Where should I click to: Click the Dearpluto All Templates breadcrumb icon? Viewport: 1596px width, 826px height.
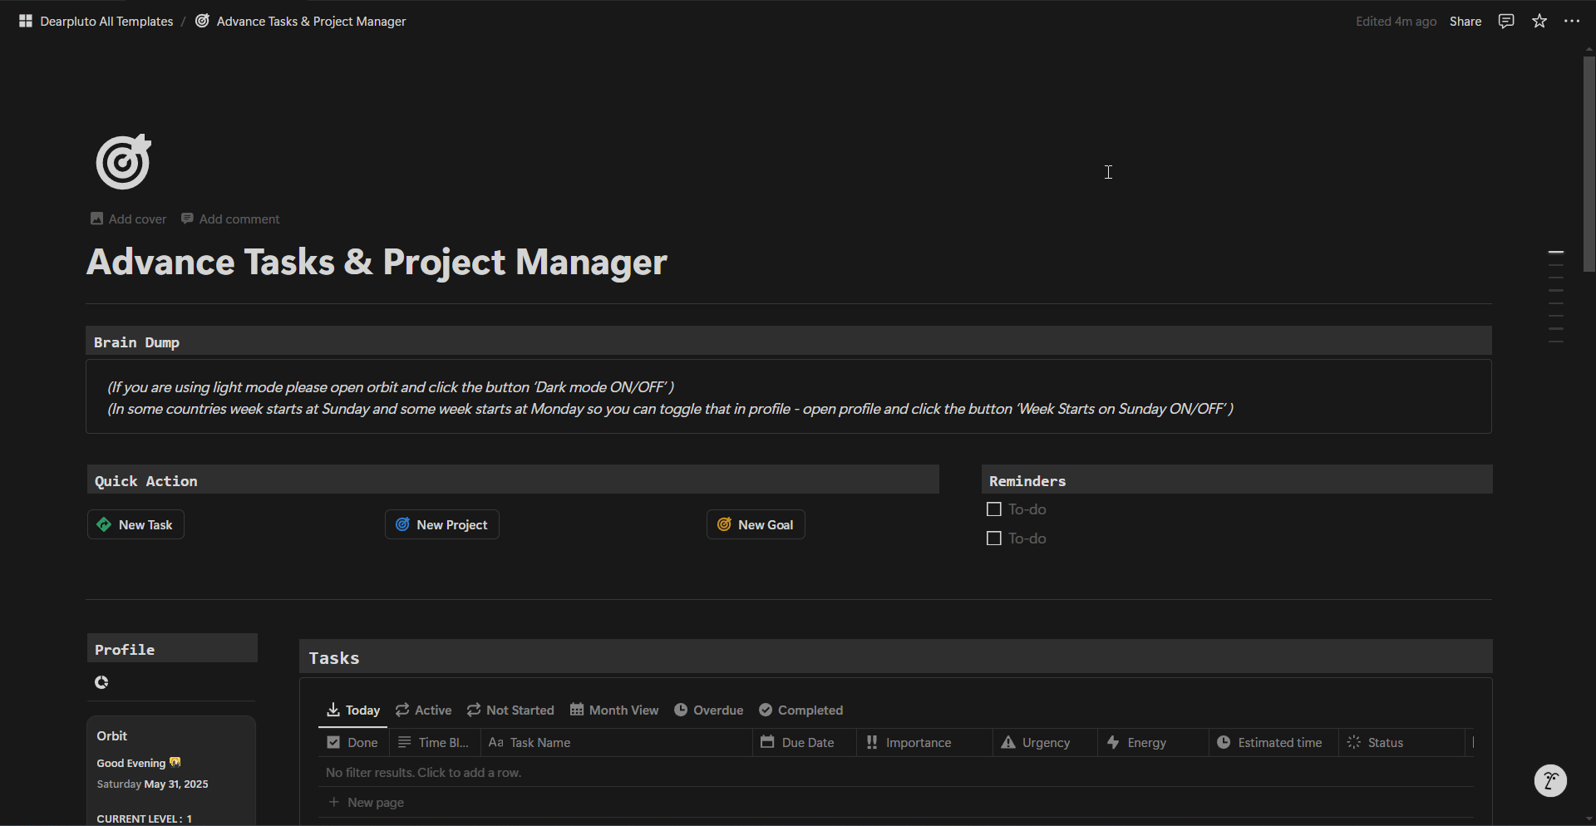[26, 22]
